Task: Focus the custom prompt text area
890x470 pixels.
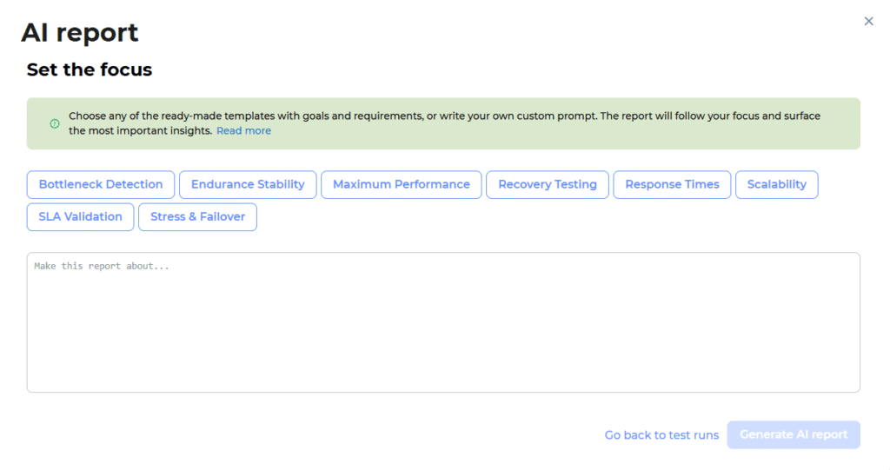Action: pos(443,330)
